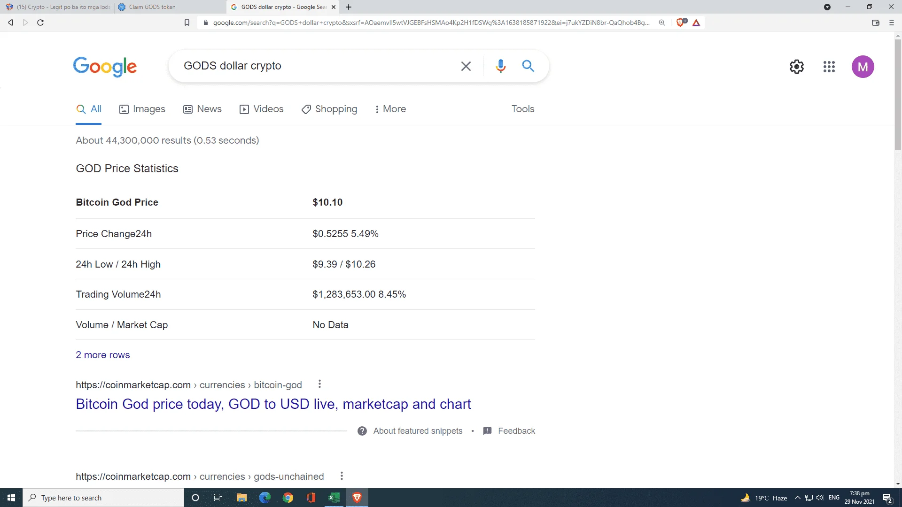
Task: Launch File Explorer from taskbar
Action: click(x=241, y=498)
